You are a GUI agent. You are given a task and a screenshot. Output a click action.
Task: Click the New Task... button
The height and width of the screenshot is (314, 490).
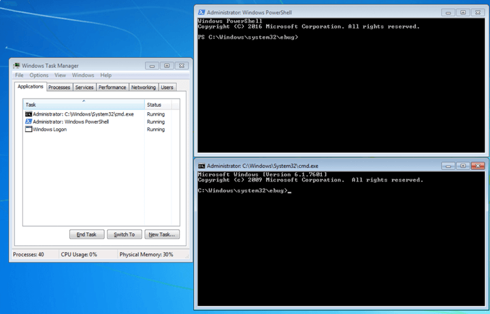[x=162, y=234]
